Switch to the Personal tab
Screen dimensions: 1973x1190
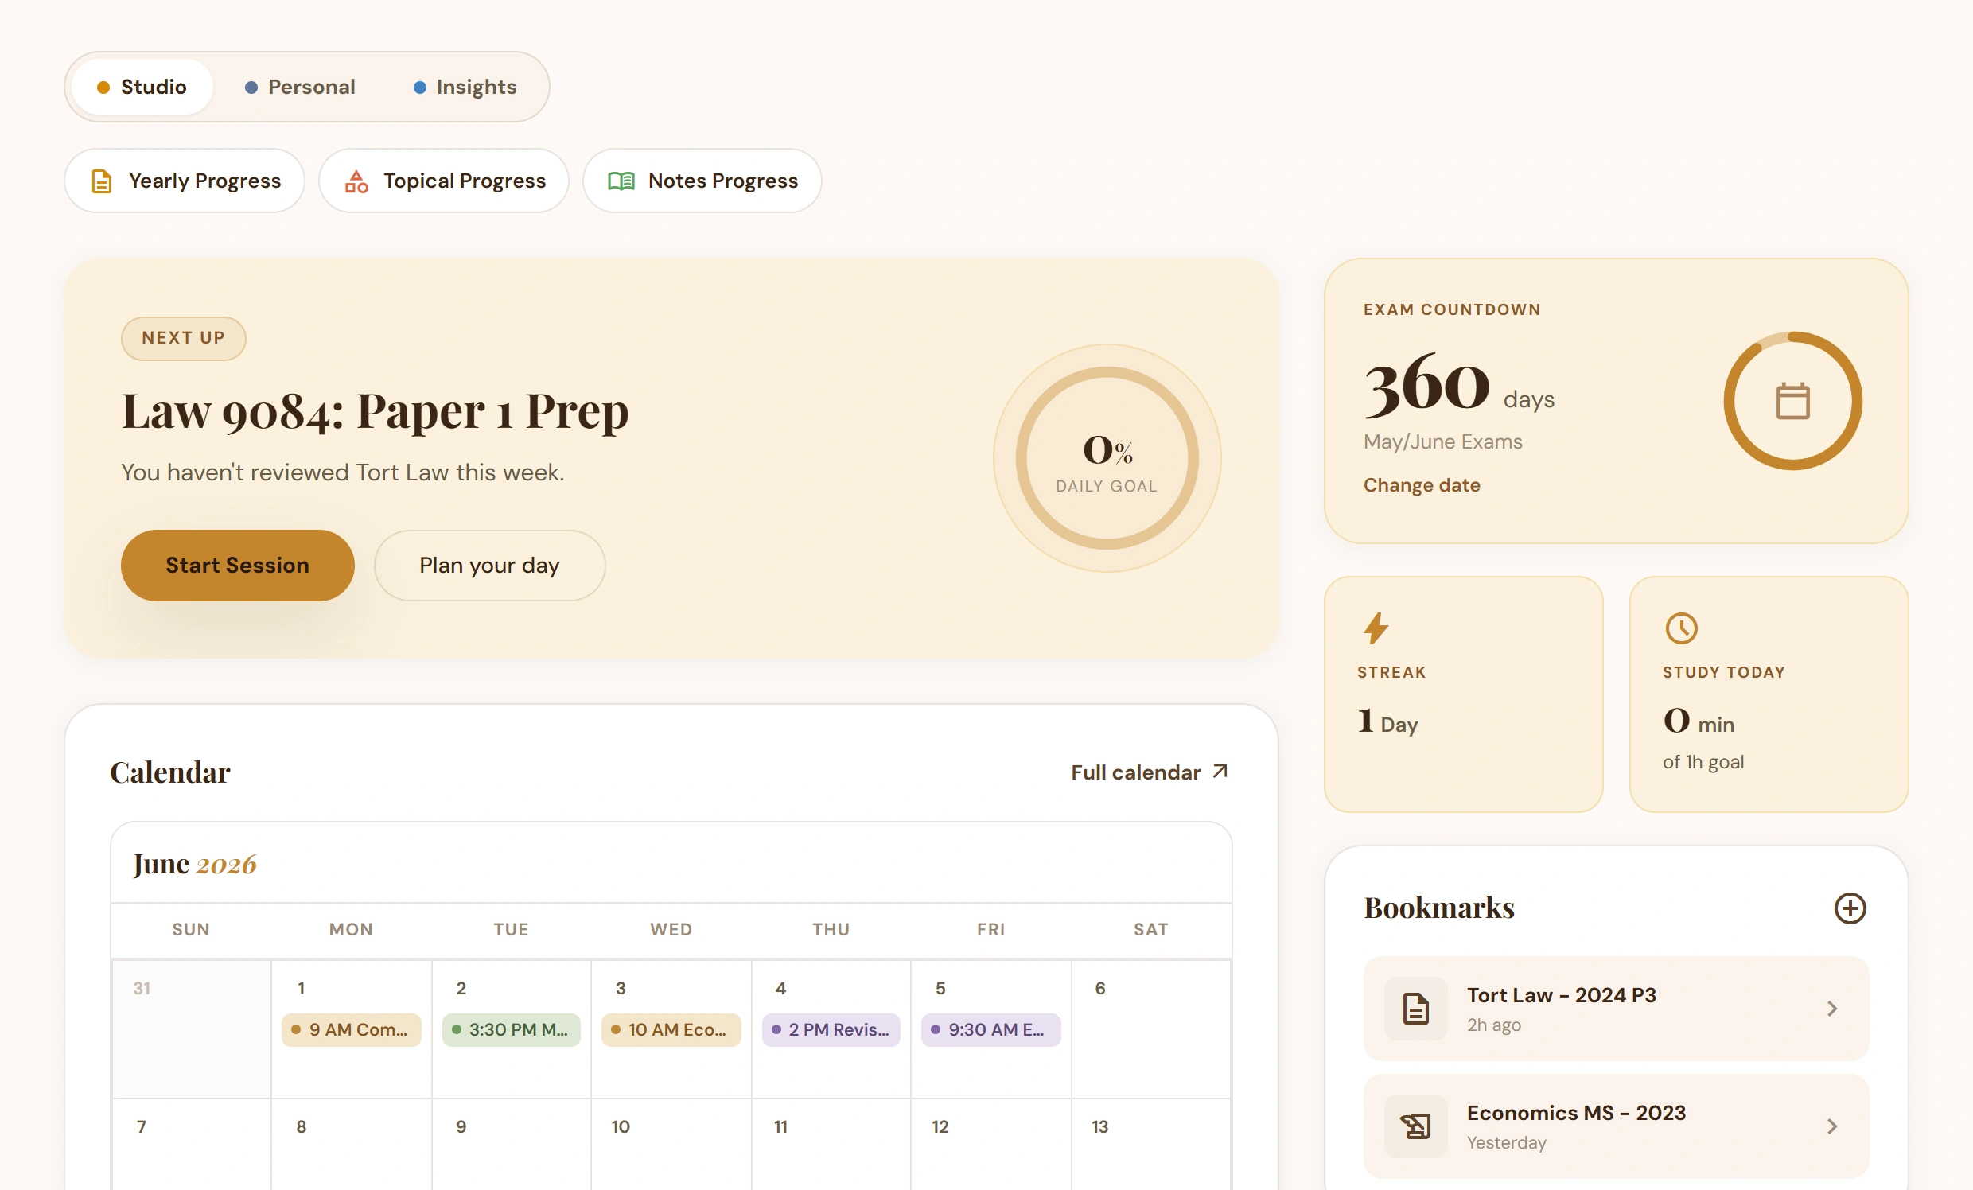click(300, 87)
